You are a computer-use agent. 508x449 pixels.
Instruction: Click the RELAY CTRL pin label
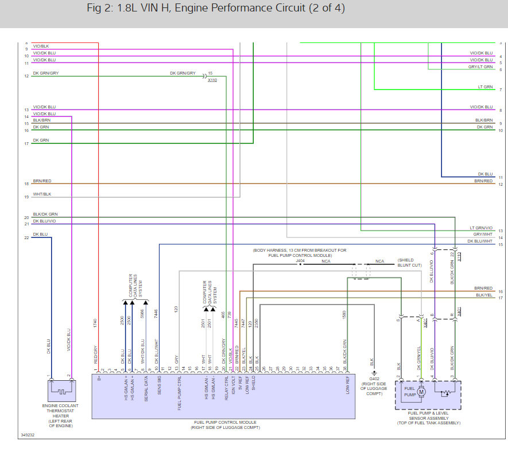227,388
